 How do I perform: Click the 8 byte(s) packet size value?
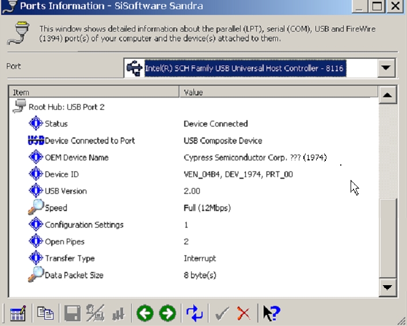[x=200, y=275]
